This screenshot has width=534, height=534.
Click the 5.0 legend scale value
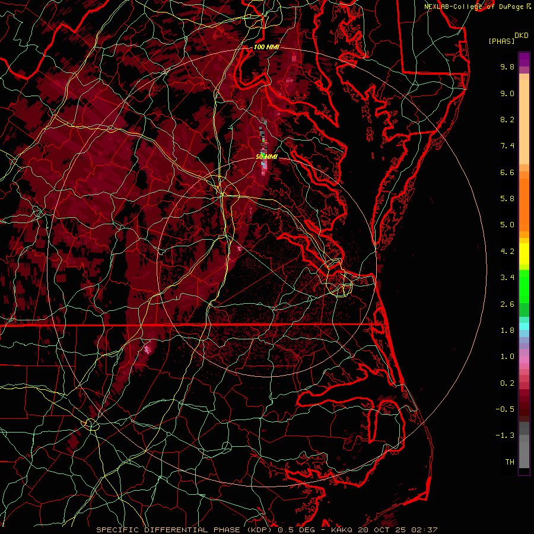(x=507, y=225)
